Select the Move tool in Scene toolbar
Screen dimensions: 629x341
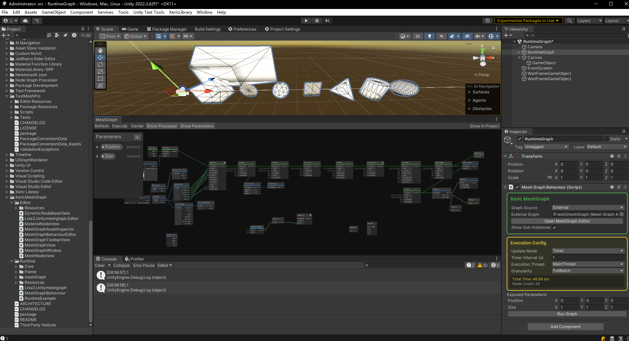coord(100,58)
